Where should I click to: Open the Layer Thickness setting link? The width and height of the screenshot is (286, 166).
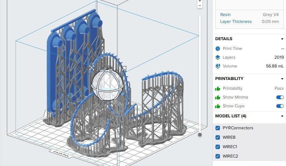[x=236, y=22]
